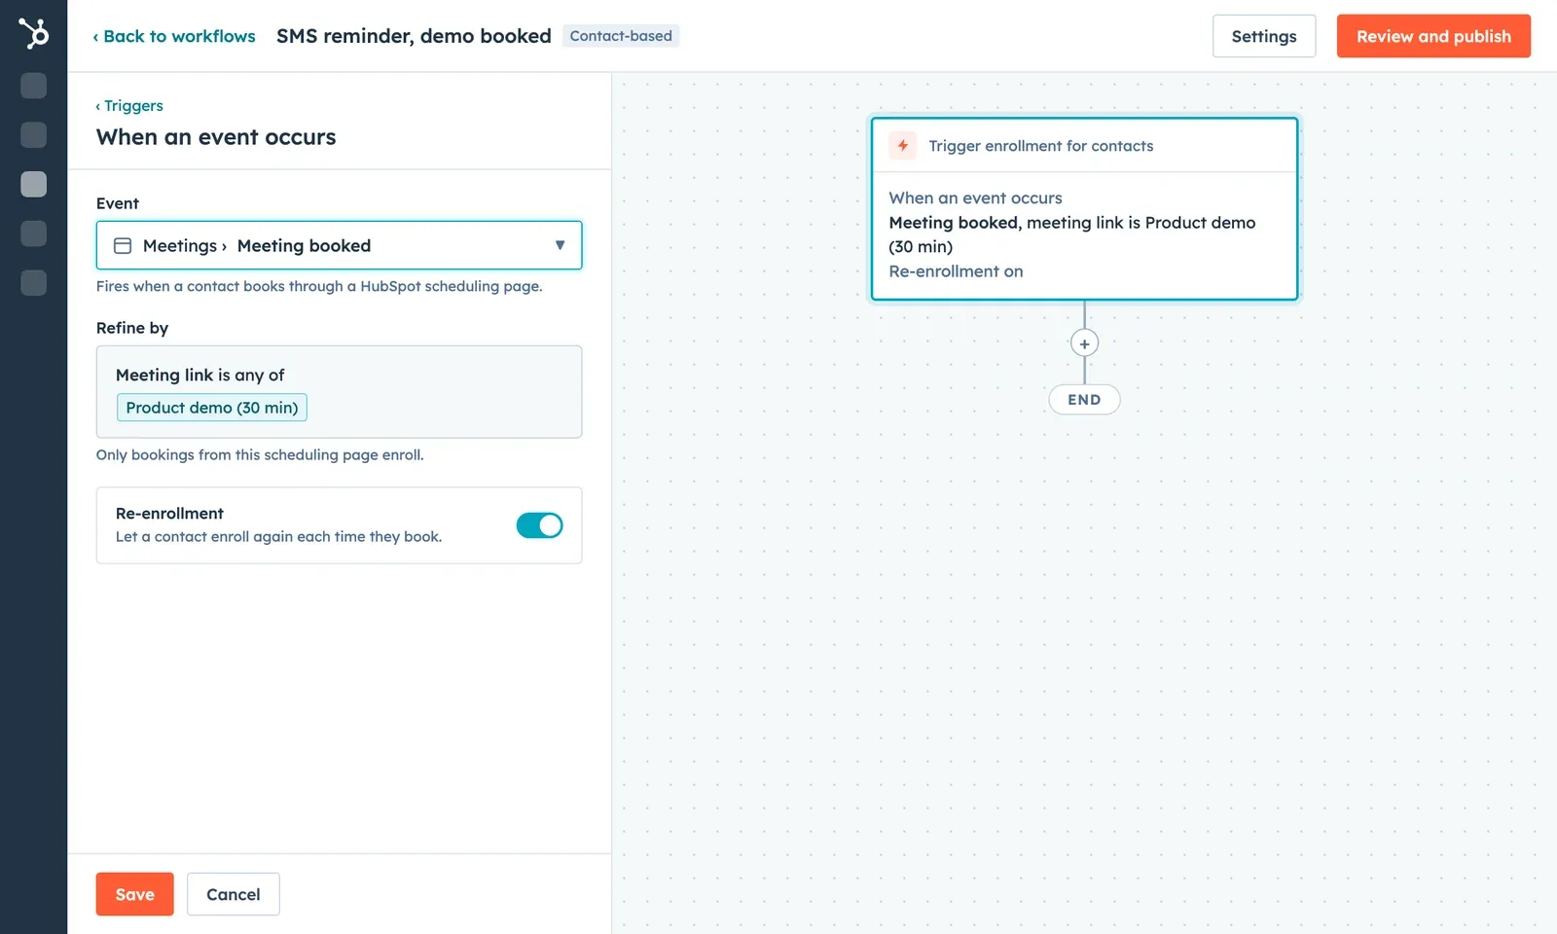
Task: Click 'Only bookings from this scheduling page enroll' text
Action: (260, 454)
